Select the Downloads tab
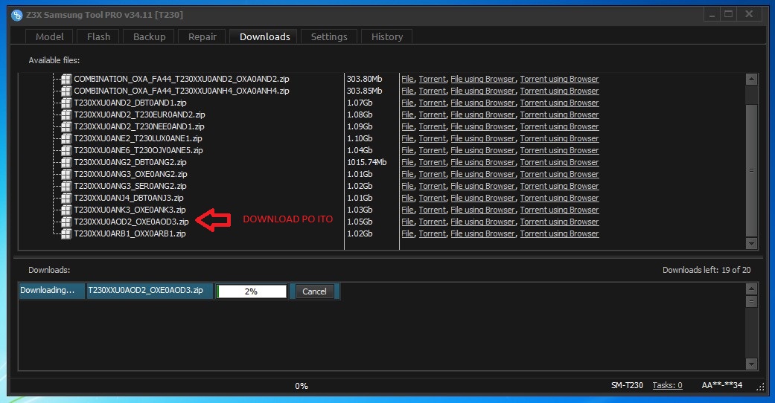 264,36
